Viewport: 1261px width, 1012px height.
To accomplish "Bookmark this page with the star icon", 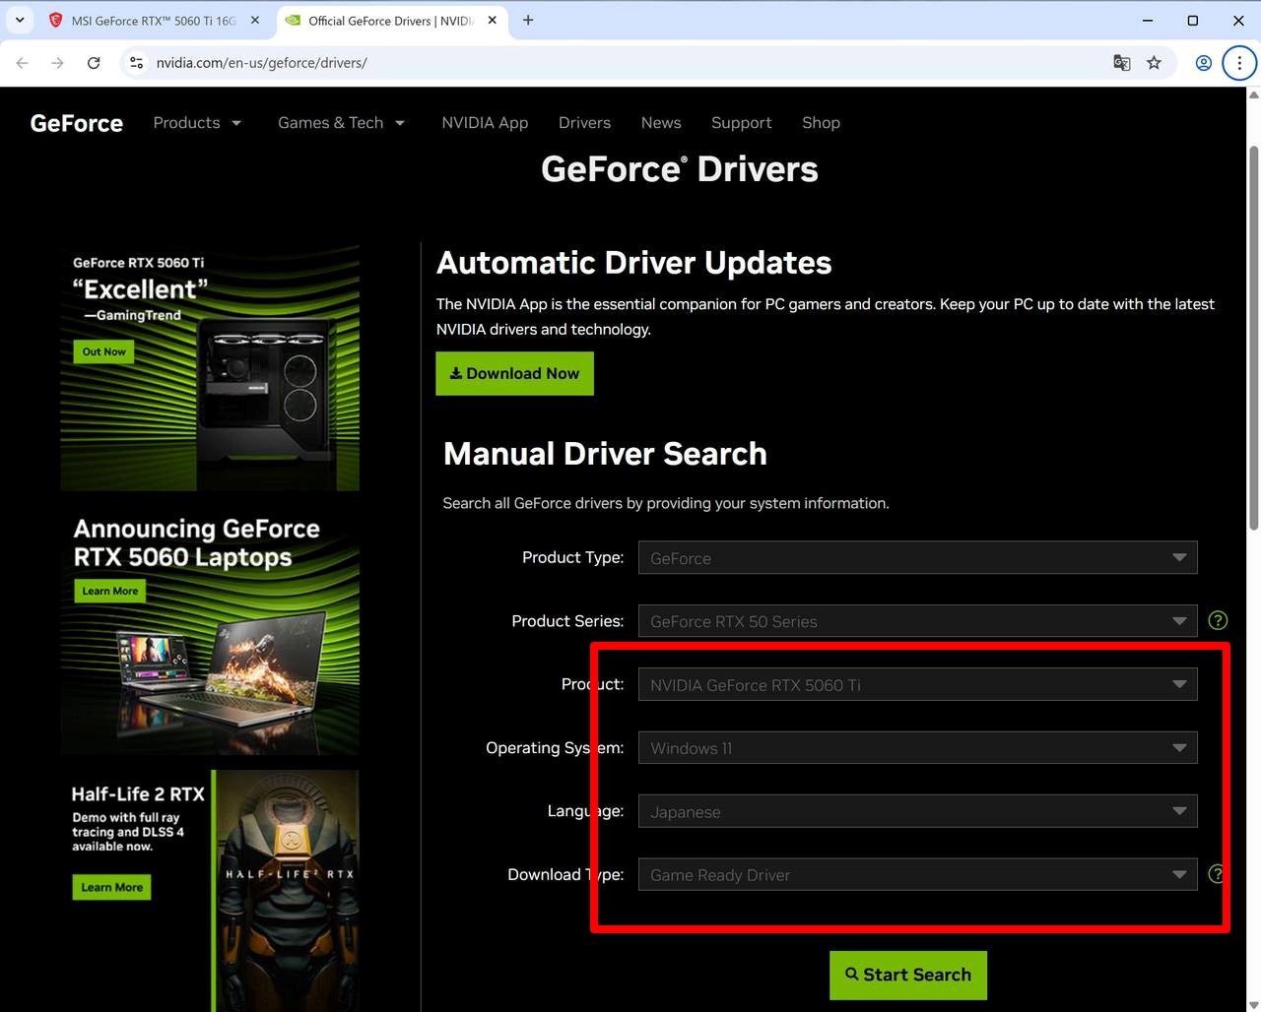I will click(x=1154, y=63).
